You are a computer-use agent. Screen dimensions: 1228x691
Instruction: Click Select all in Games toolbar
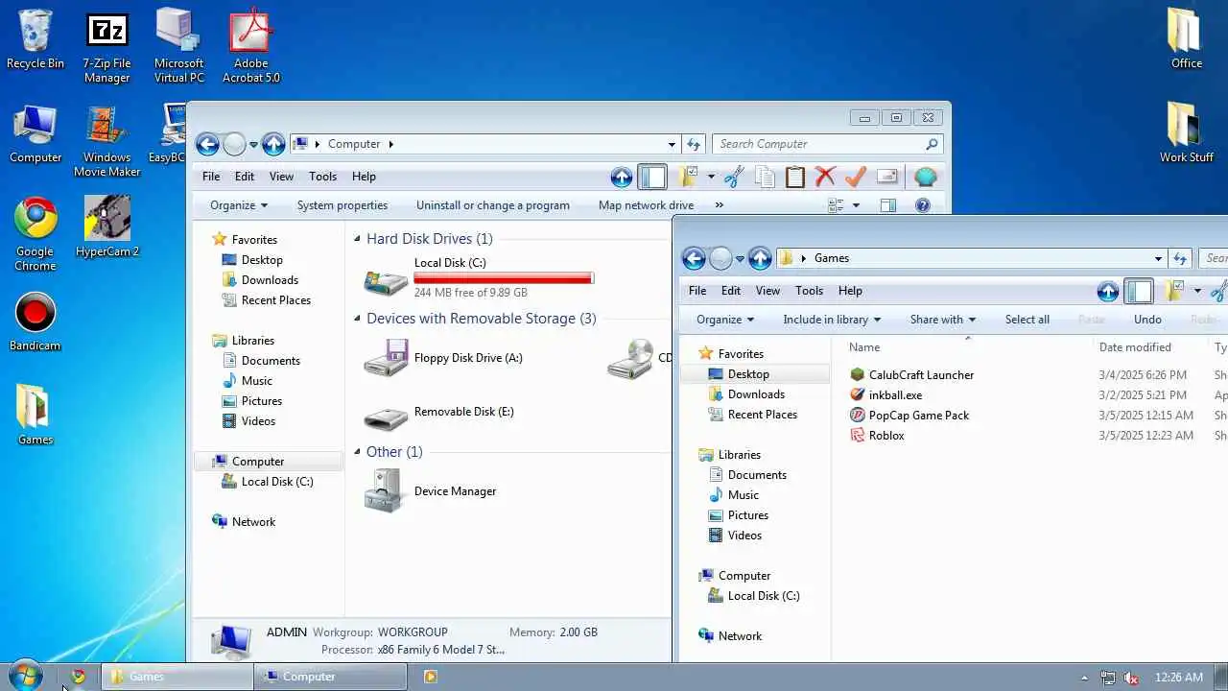[1027, 320]
